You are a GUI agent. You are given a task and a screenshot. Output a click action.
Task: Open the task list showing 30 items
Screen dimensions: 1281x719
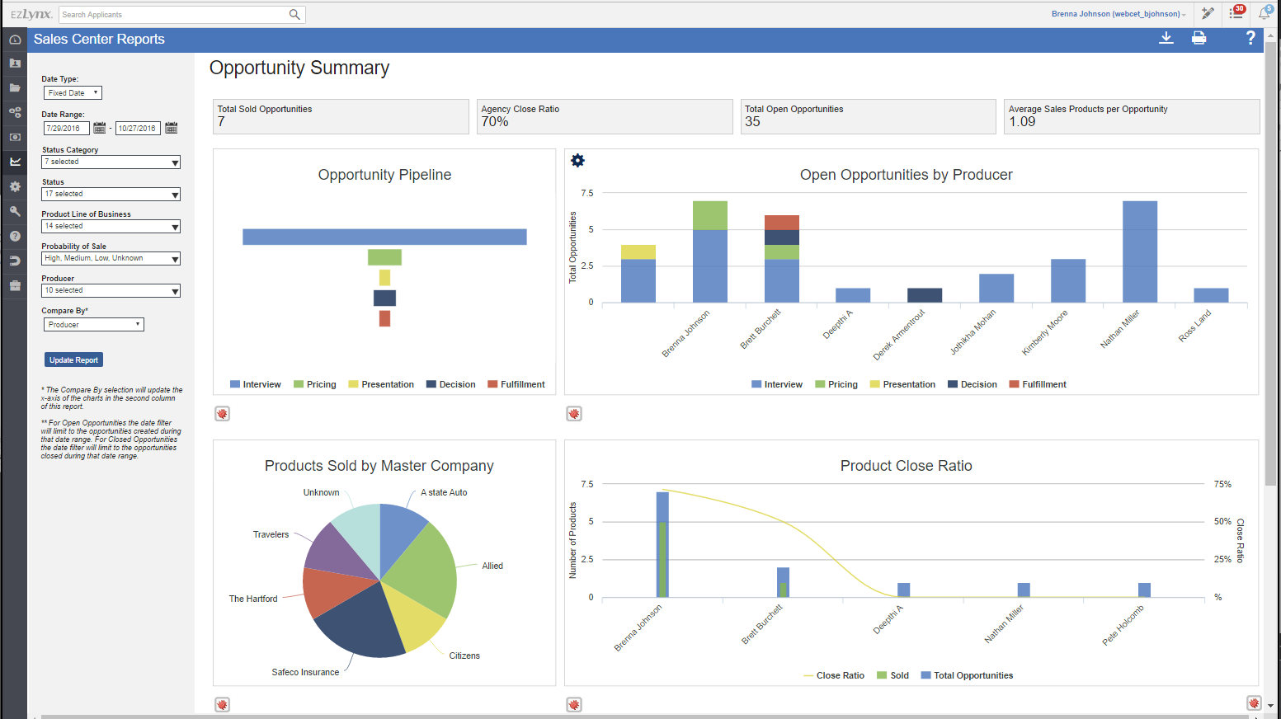[1237, 14]
